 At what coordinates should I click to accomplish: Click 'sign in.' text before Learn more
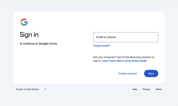click(x=97, y=61)
